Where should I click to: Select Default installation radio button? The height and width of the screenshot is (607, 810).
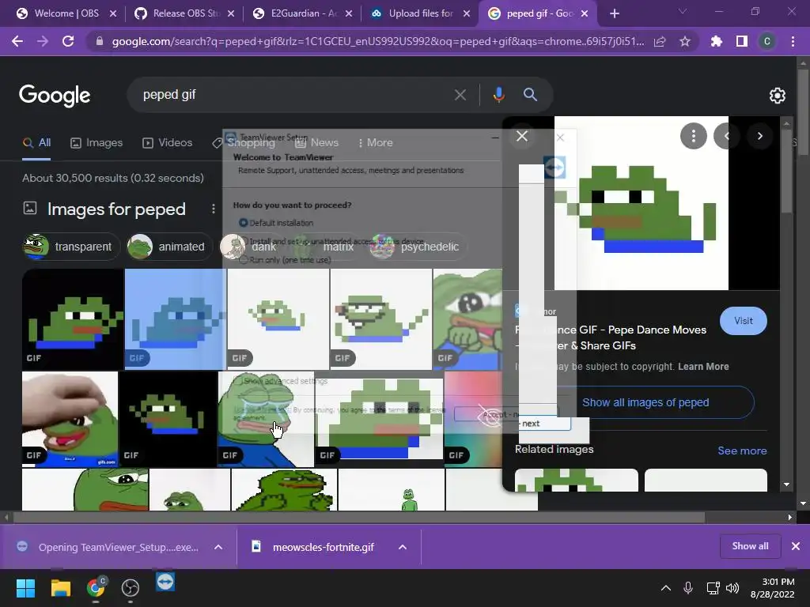(x=244, y=222)
